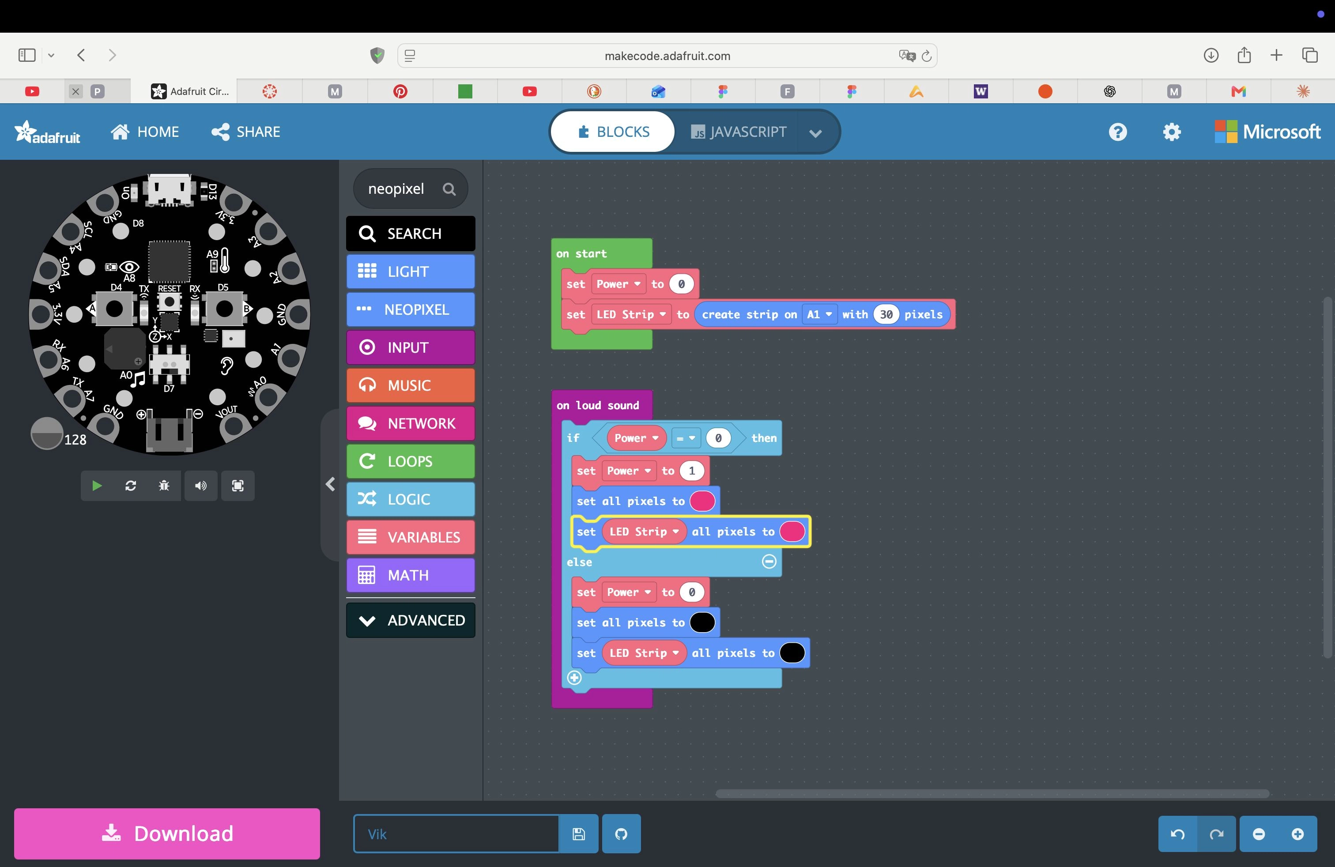Expand the ADVANCED toolbox section

pos(411,620)
